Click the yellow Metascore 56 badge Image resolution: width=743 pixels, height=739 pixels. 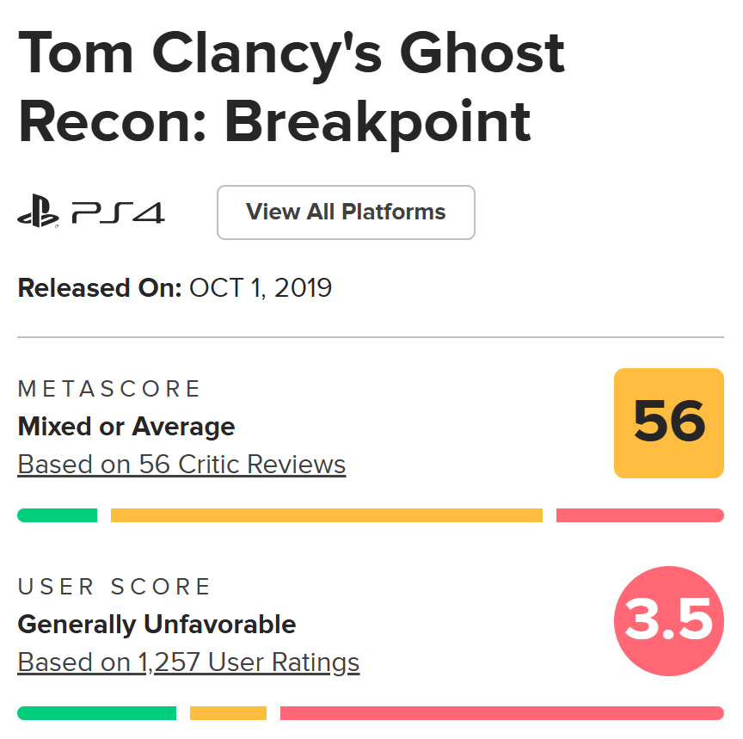click(x=669, y=422)
